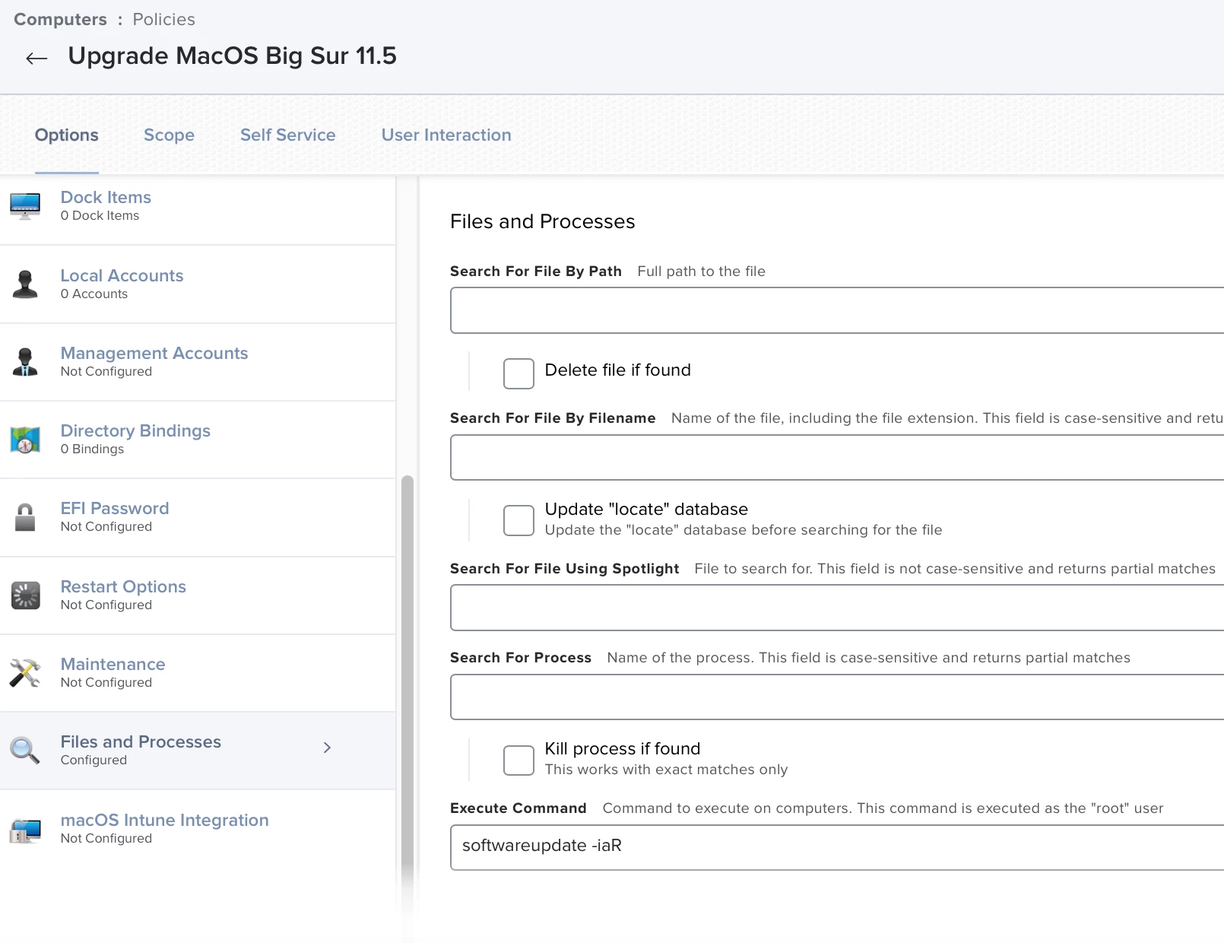Click the Files and Processes magnifier icon
Screen dimensions: 1224x943
(25, 751)
